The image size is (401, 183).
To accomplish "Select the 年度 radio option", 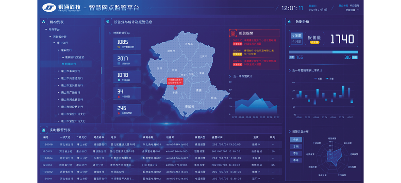I will coord(297,36).
